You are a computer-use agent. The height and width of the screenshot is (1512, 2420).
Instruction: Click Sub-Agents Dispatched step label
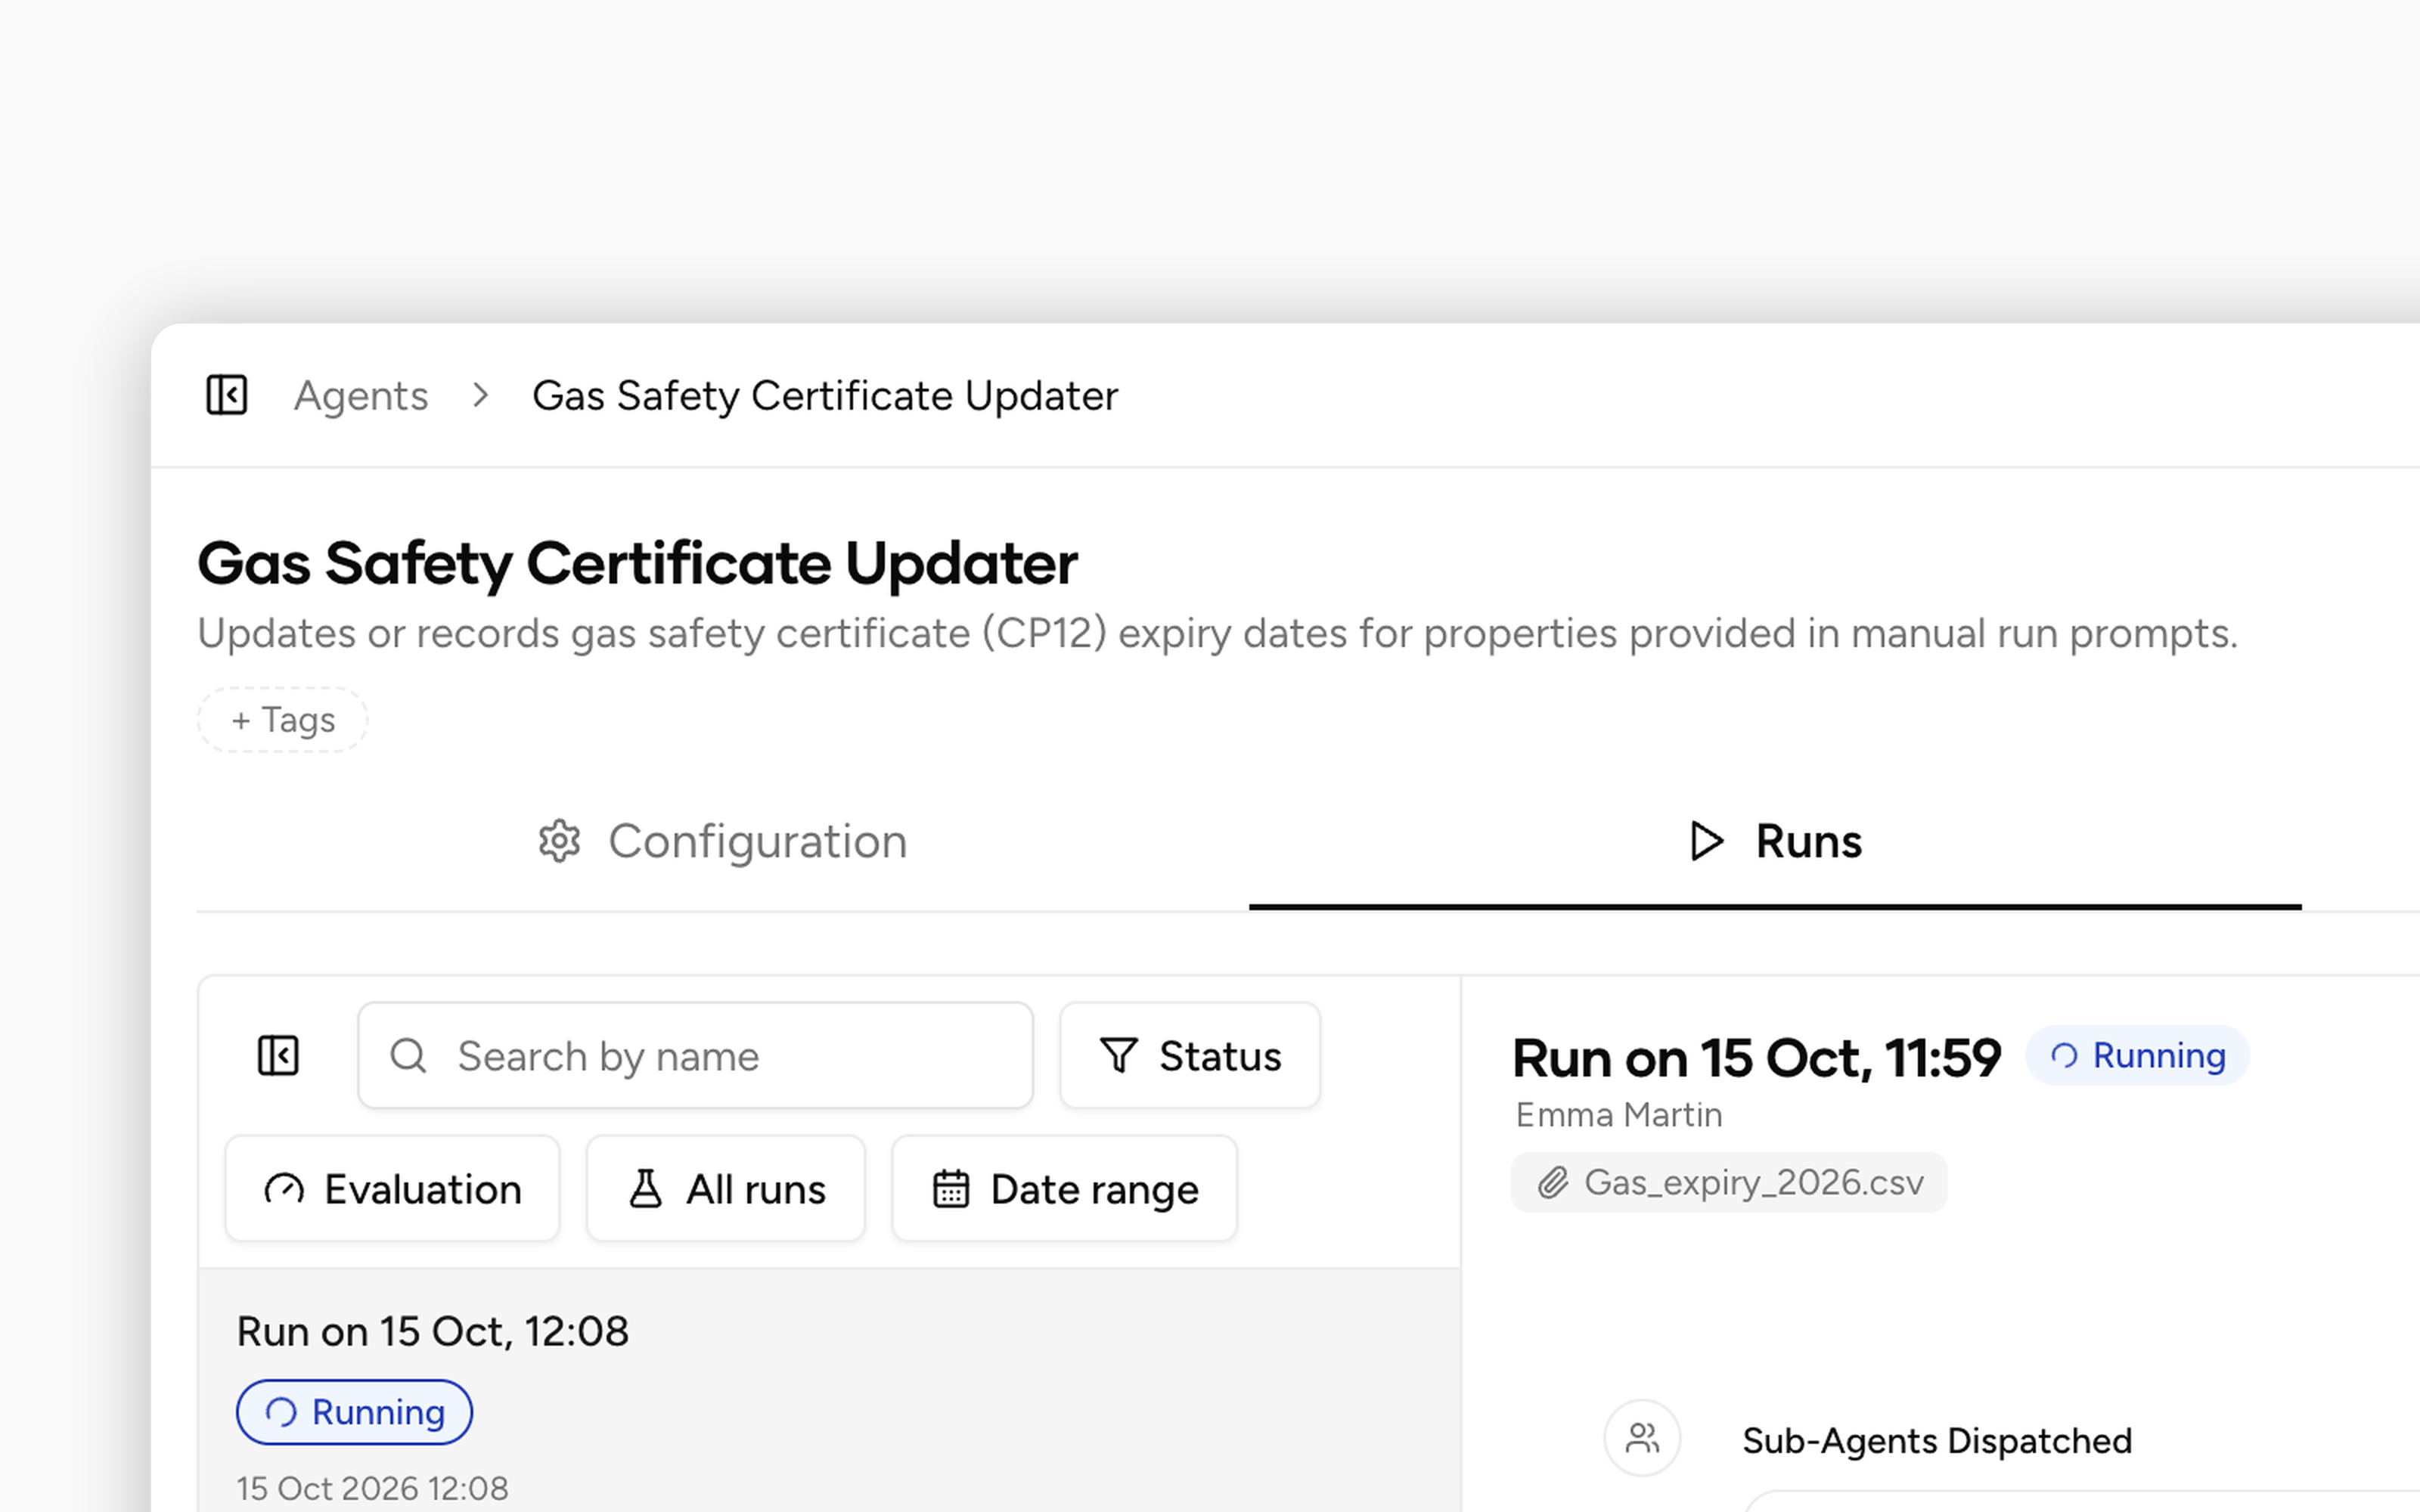tap(1937, 1441)
